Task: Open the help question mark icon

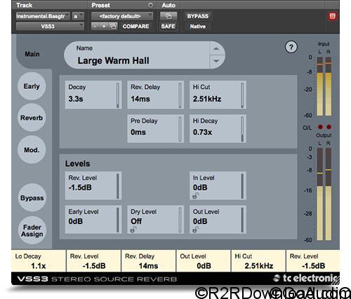Action: coord(291,48)
